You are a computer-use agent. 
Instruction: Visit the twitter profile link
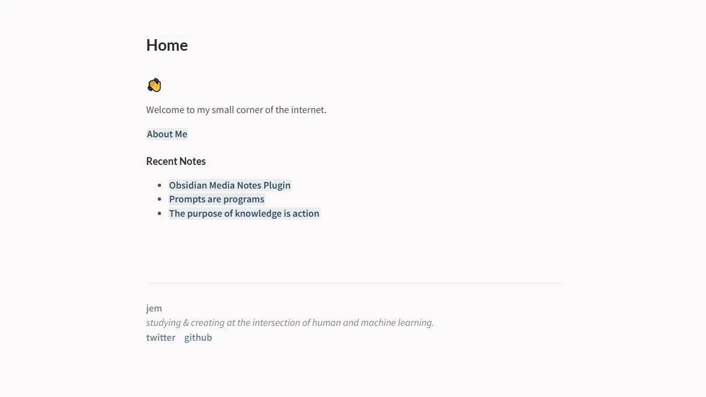[x=161, y=337]
